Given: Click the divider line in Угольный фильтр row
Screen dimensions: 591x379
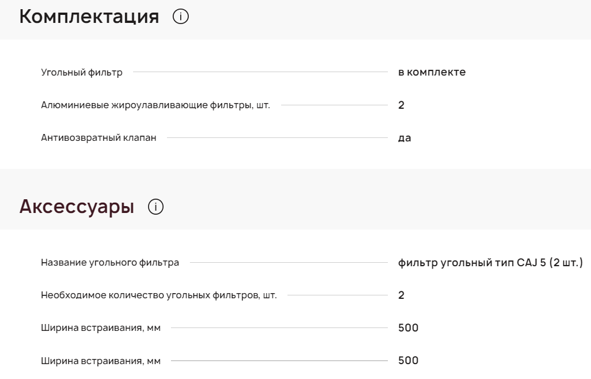Looking at the screenshot, I should (x=260, y=73).
